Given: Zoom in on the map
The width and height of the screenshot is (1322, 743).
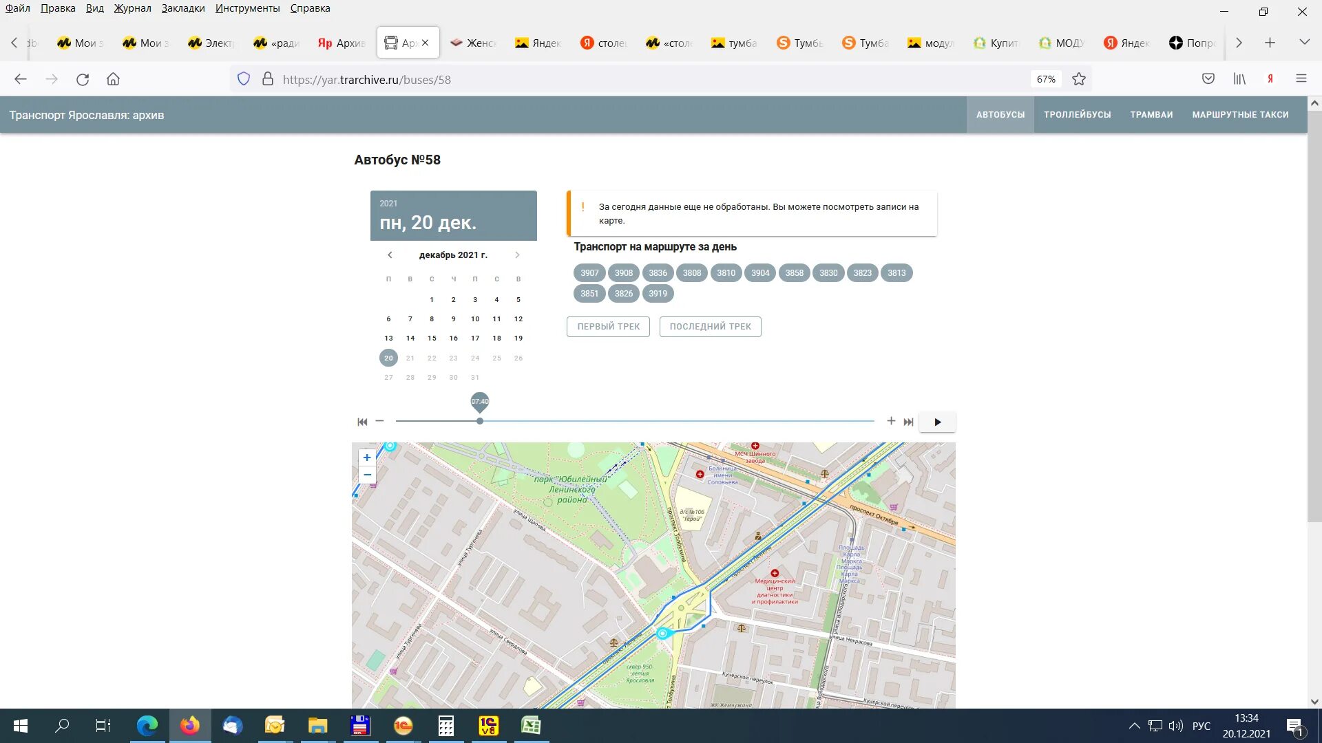Looking at the screenshot, I should 367,457.
